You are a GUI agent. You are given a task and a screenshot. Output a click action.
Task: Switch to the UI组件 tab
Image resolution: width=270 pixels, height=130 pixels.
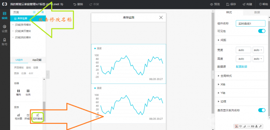[19, 60]
